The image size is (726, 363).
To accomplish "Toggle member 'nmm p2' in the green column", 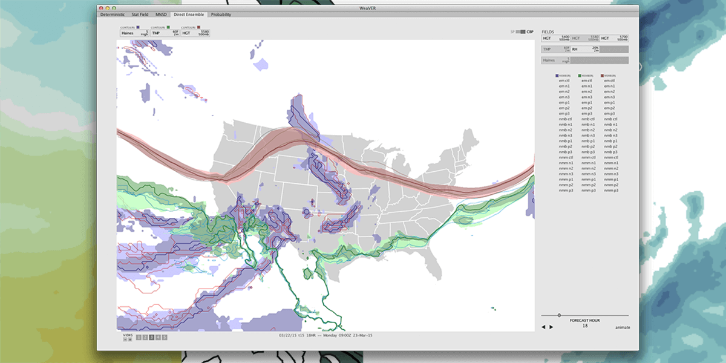I will [587, 185].
